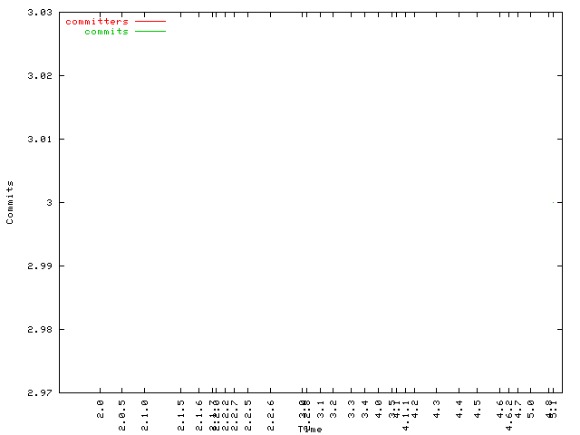Select the green commits legend line sample

click(x=150, y=32)
